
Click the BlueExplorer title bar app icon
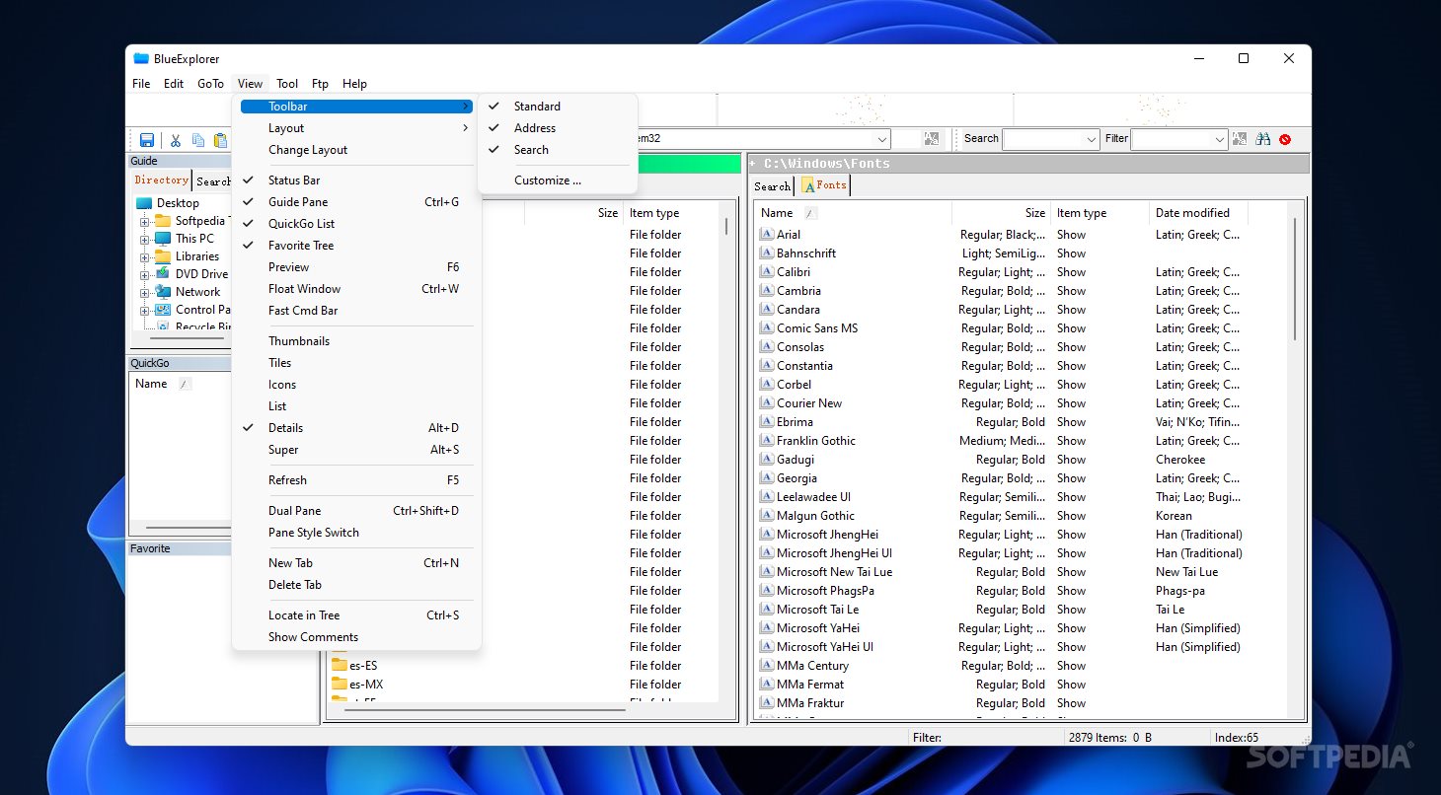pos(141,58)
